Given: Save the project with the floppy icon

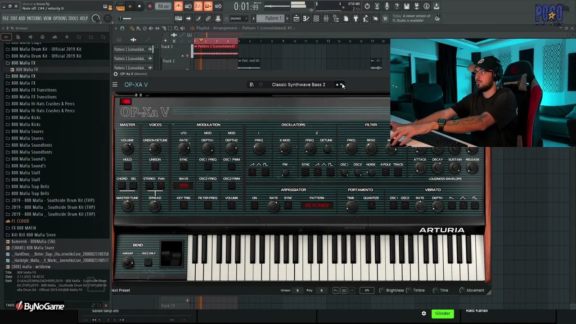Looking at the screenshot, I should point(407,6).
